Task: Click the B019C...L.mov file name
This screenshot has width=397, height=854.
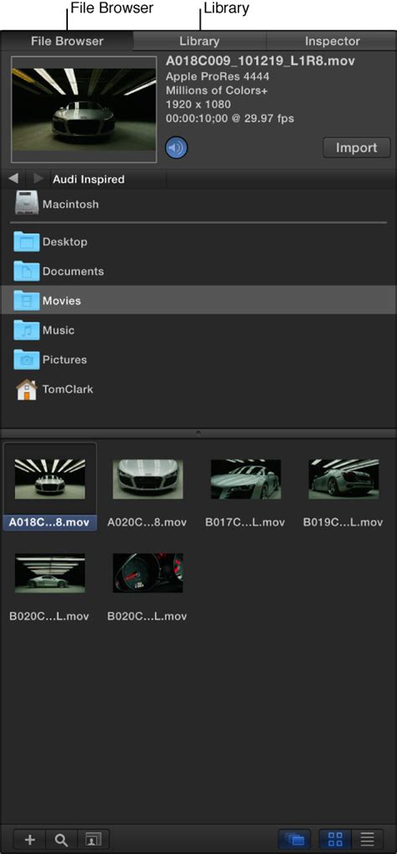Action: [x=343, y=522]
